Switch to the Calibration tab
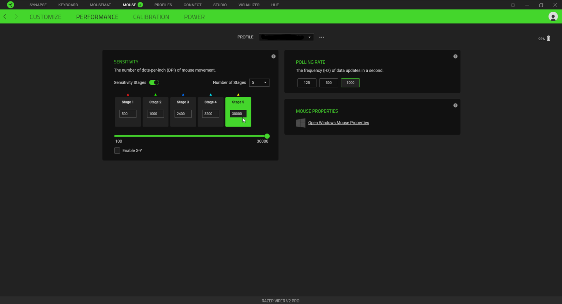Viewport: 562px width, 304px height. [x=151, y=17]
